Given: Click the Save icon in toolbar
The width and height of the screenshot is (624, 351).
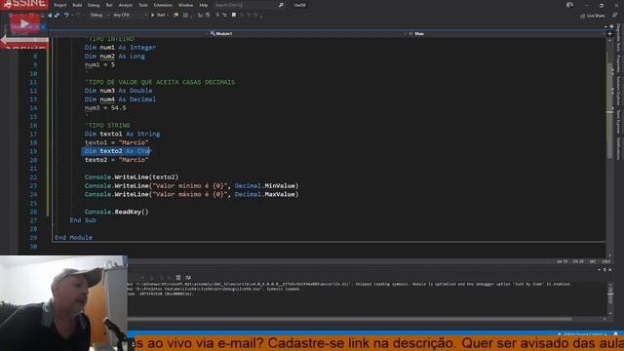Looking at the screenshot, I should point(50,16).
